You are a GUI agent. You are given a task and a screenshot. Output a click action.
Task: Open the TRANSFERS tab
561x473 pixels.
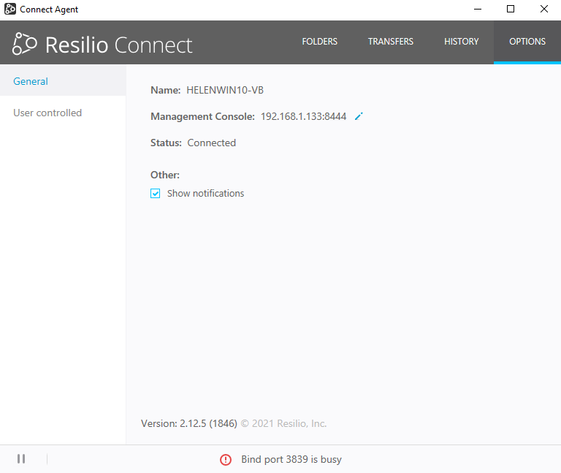pyautogui.click(x=391, y=42)
